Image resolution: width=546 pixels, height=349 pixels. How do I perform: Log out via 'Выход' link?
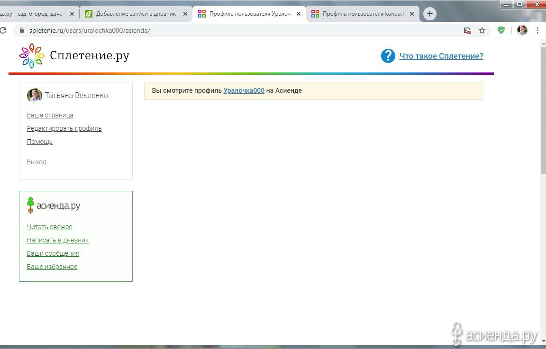point(36,162)
